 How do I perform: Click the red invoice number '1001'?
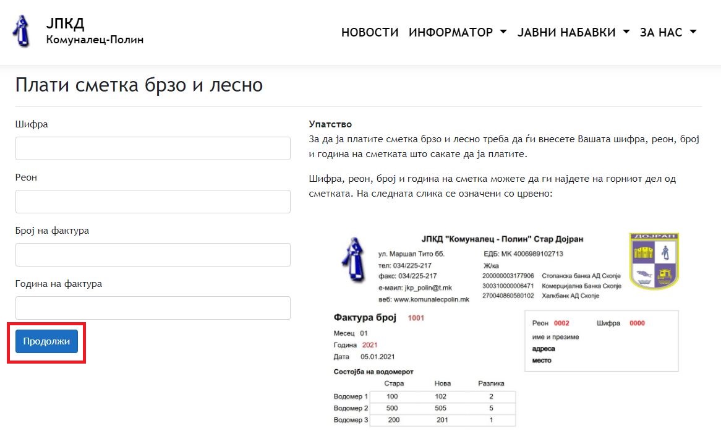[416, 318]
